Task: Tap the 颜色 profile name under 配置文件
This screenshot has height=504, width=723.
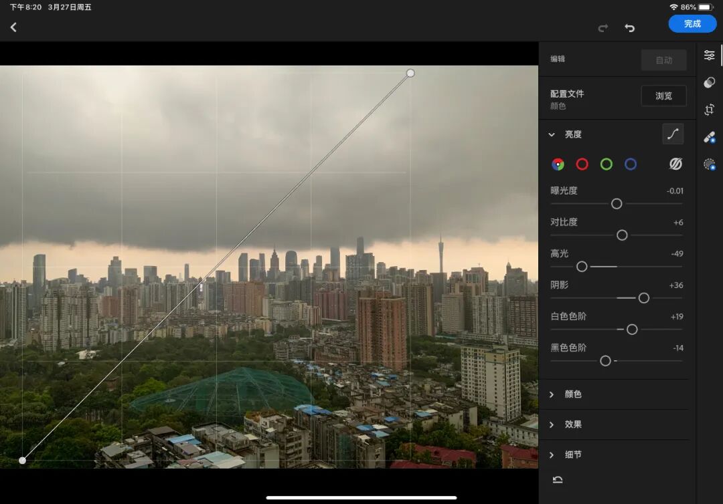Action: click(x=558, y=106)
